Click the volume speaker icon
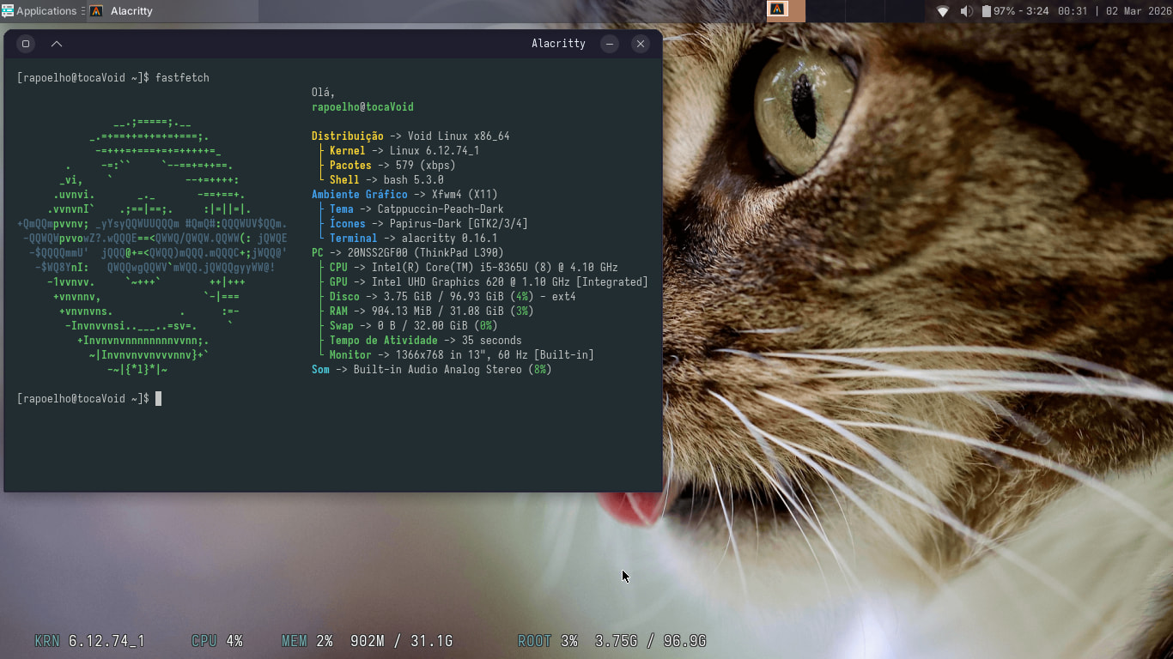The width and height of the screenshot is (1173, 659). click(966, 11)
